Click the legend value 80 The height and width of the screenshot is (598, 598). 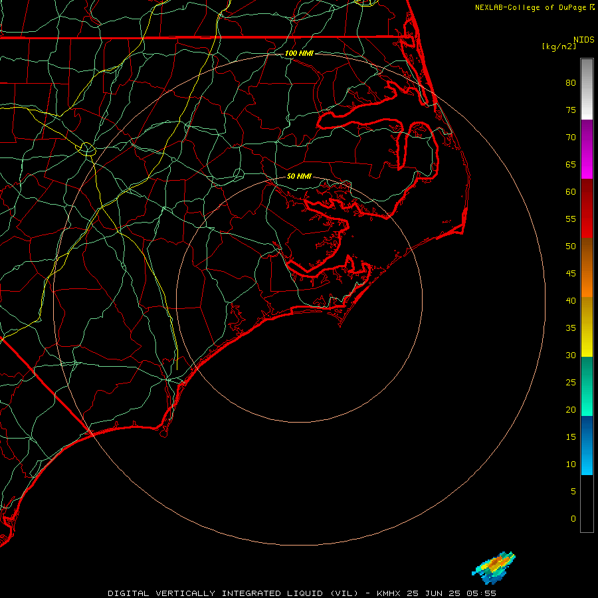(571, 83)
